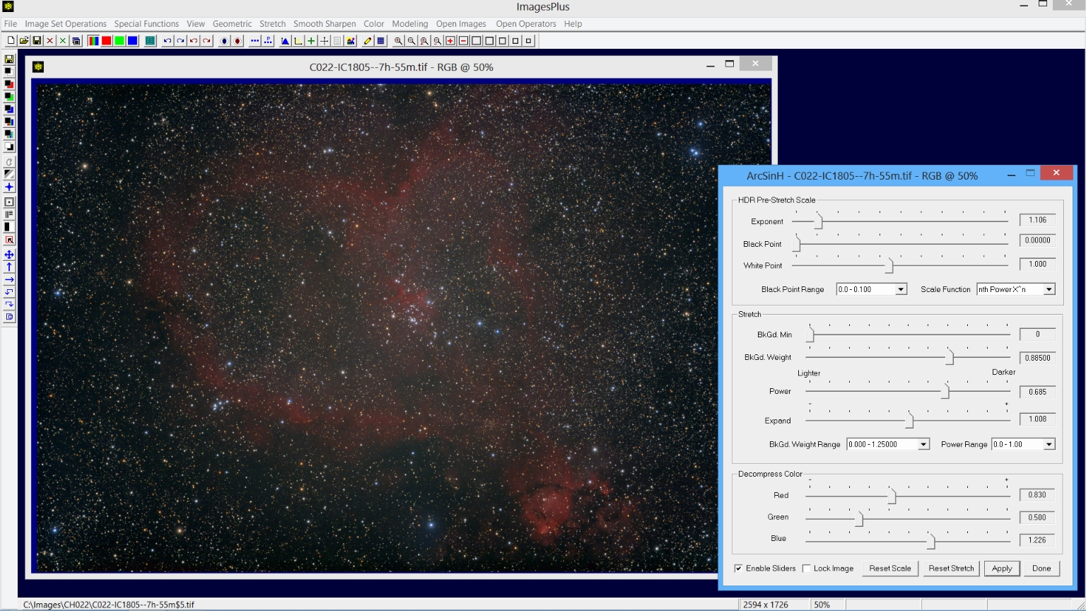Click the Green value field 0.500
1086x611 pixels.
[x=1037, y=518]
